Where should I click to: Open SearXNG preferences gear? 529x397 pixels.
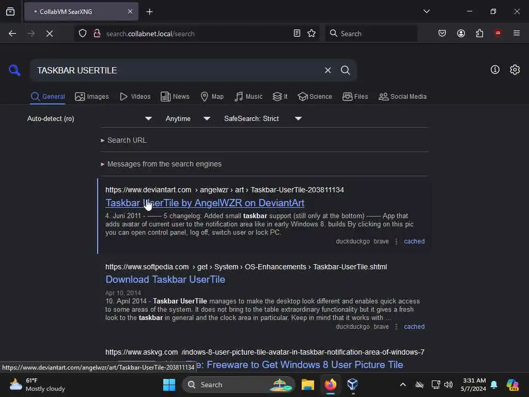tap(515, 70)
